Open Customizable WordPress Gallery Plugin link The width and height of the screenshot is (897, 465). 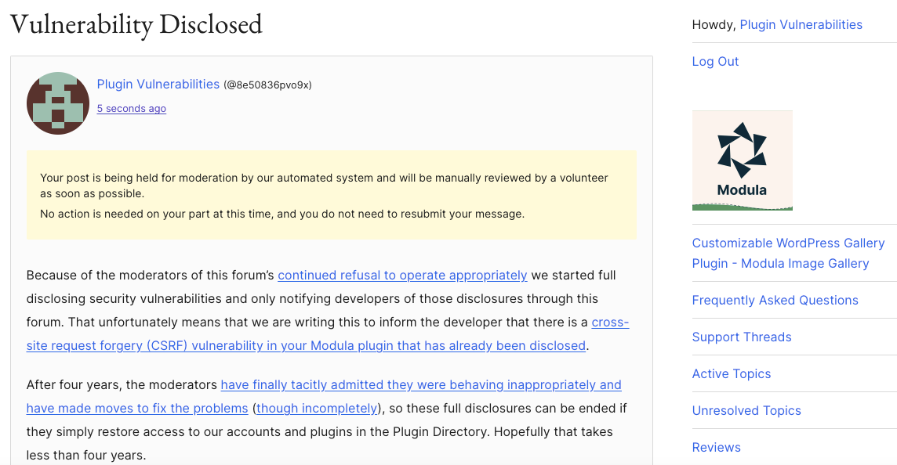(x=788, y=253)
